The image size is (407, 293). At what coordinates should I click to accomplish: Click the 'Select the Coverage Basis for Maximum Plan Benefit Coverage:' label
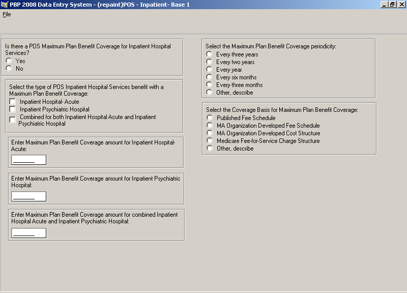coord(282,110)
